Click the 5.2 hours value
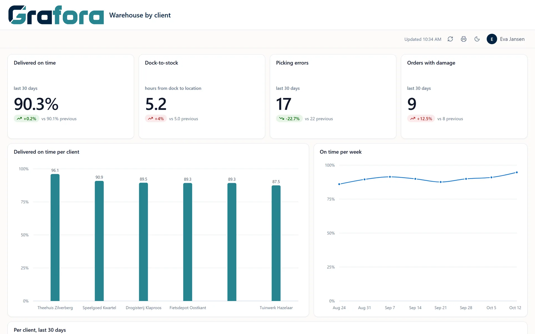 [x=156, y=104]
